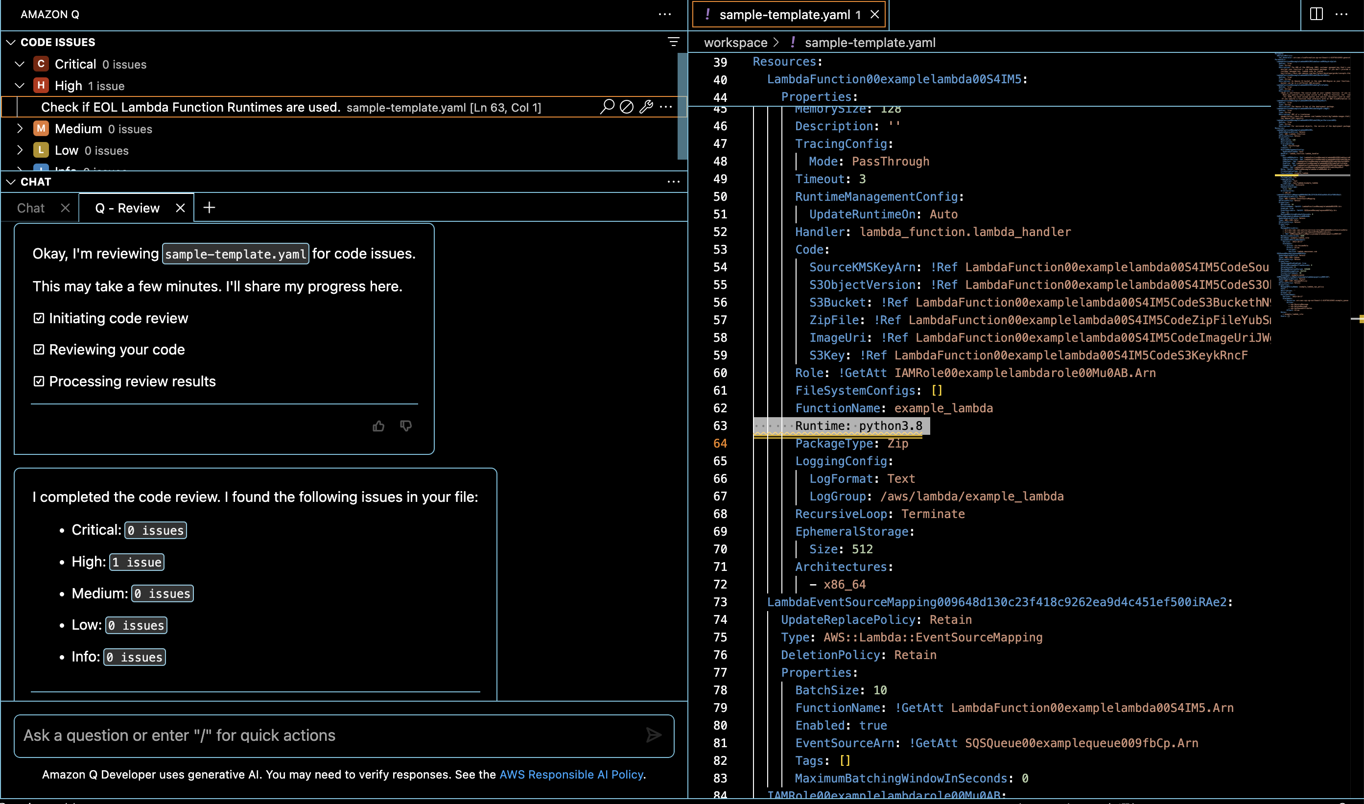Click 'RecursiveLoop: Terminate' line
The width and height of the screenshot is (1364, 804).
(x=880, y=514)
